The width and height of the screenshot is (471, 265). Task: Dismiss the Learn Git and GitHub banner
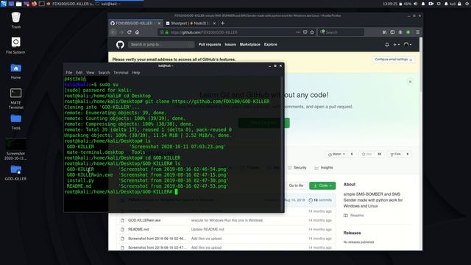pyautogui.click(x=410, y=82)
